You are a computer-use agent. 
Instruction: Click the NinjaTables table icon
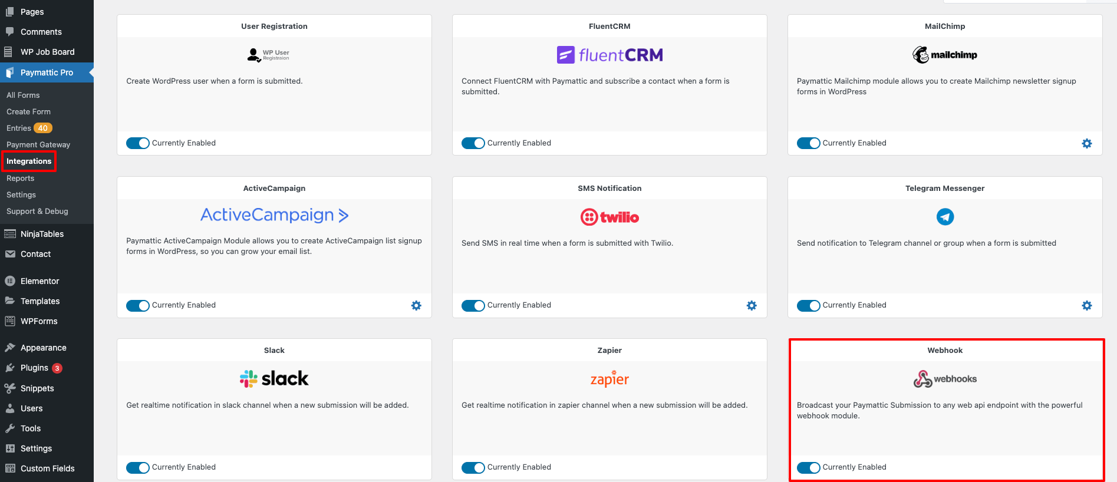[10, 234]
